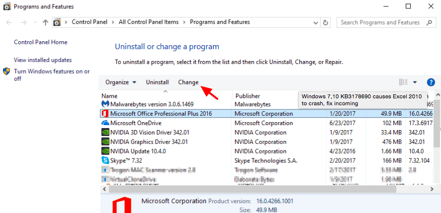441x213 pixels.
Task: Go up one folder level
Action: 45,22
